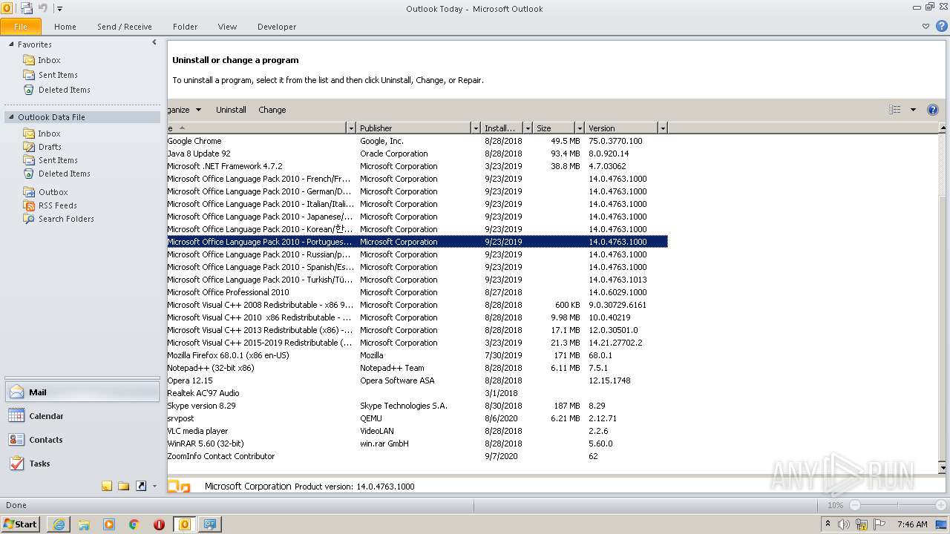Image resolution: width=950 pixels, height=534 pixels.
Task: Collapse the Favorites group
Action: (x=11, y=44)
